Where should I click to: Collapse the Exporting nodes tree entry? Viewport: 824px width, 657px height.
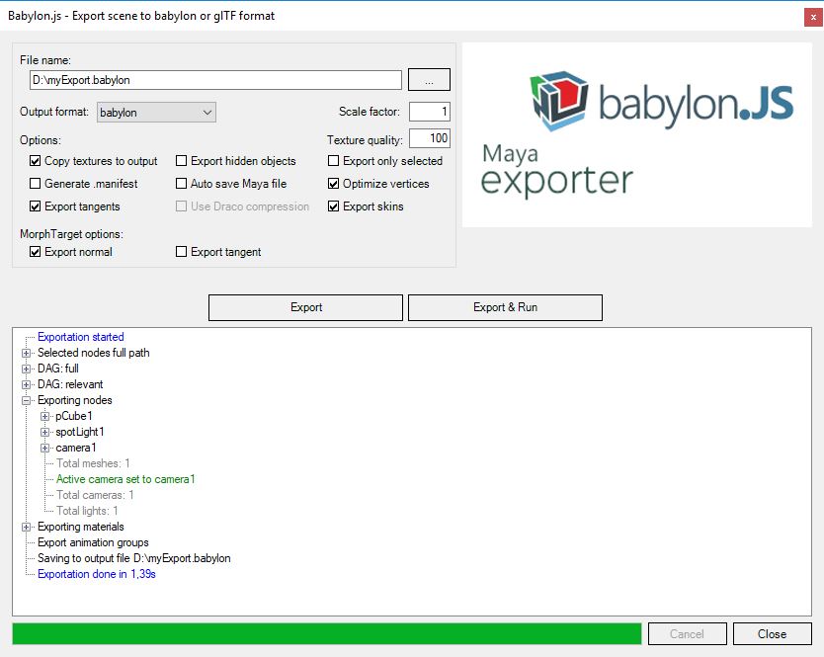pos(26,400)
